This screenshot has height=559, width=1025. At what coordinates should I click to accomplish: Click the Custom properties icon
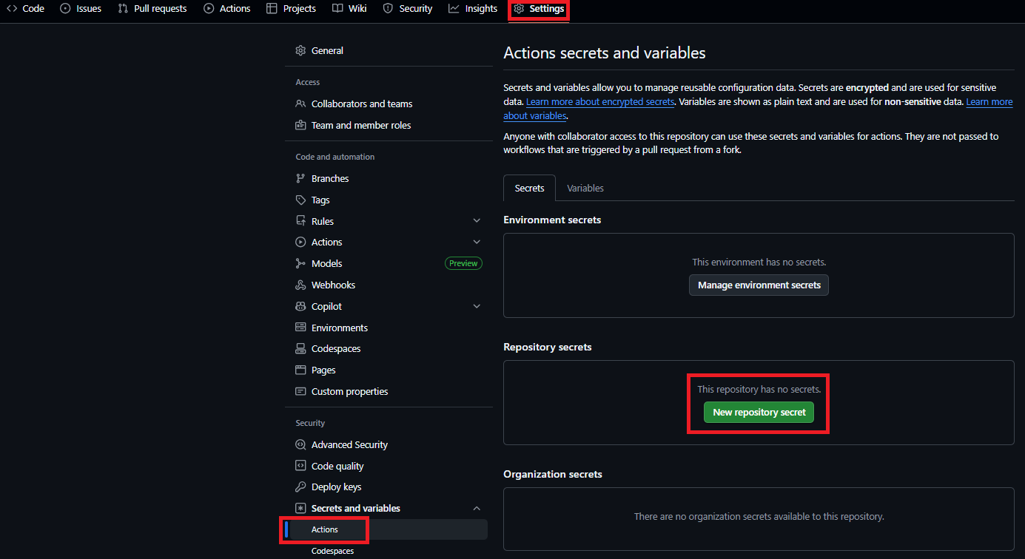pyautogui.click(x=300, y=392)
